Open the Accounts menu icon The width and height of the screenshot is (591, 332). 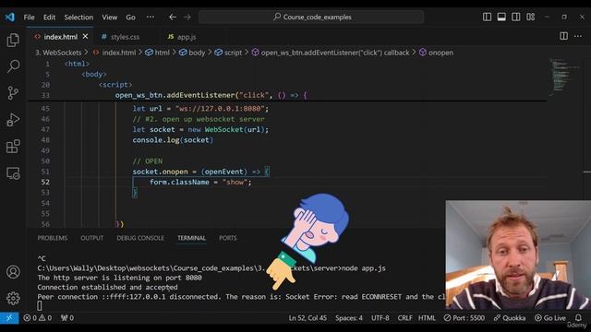(13, 272)
